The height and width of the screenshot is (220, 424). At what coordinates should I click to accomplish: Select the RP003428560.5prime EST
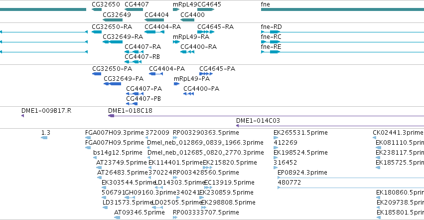175,178
